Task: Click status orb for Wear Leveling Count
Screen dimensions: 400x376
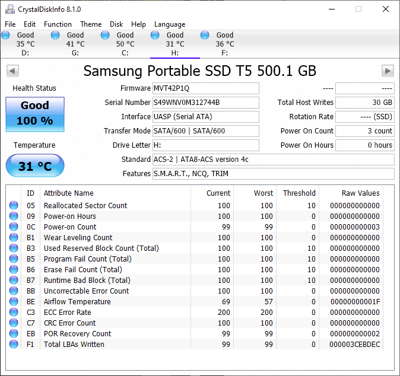Action: point(14,237)
